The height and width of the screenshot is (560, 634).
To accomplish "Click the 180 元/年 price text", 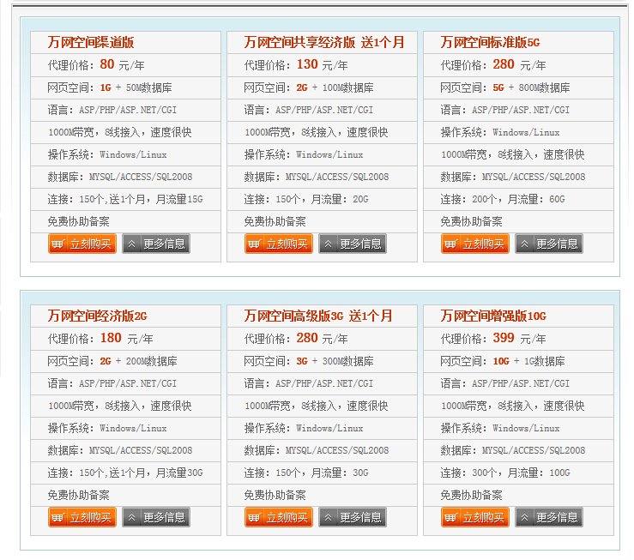I will (x=127, y=338).
